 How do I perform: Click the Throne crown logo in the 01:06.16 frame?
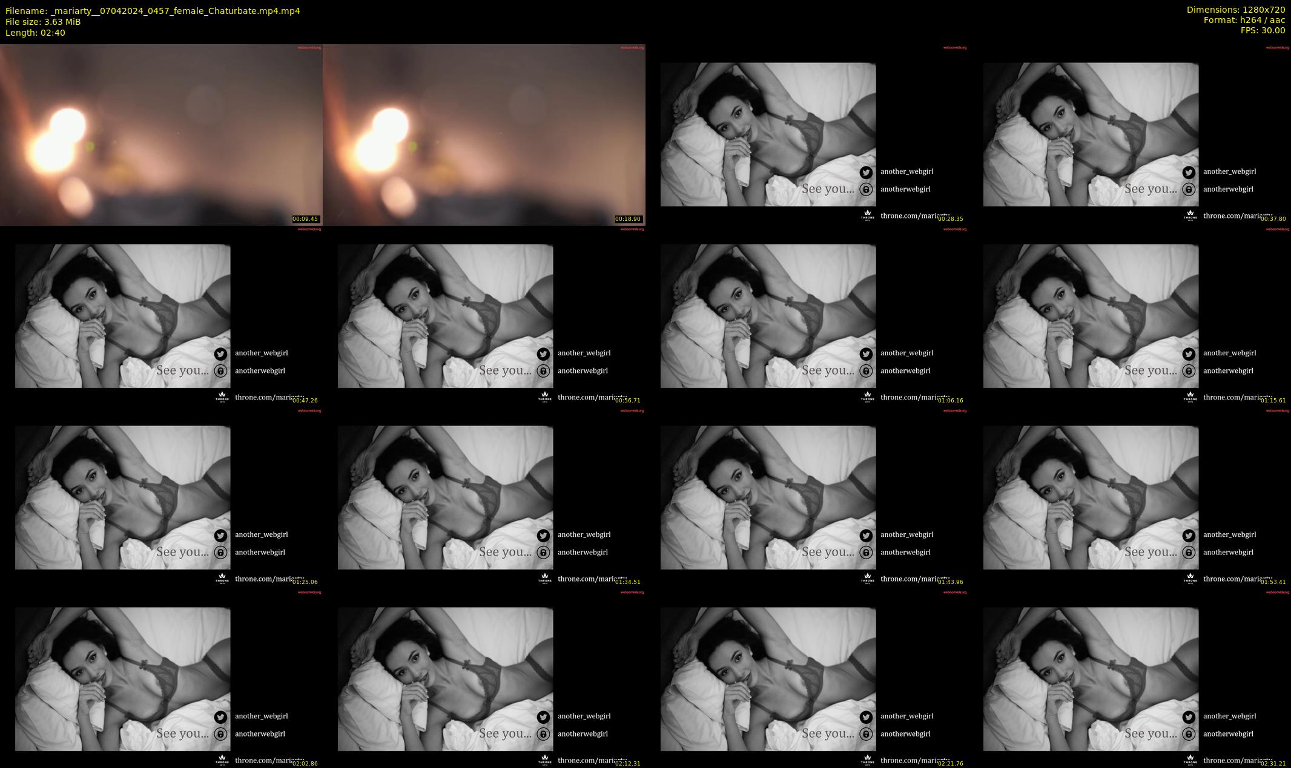click(867, 396)
